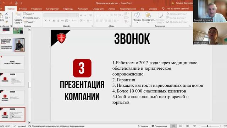The width and height of the screenshot is (227, 128).
Task: Toggle strikethrough abc formatting
Action: [x=62, y=21]
